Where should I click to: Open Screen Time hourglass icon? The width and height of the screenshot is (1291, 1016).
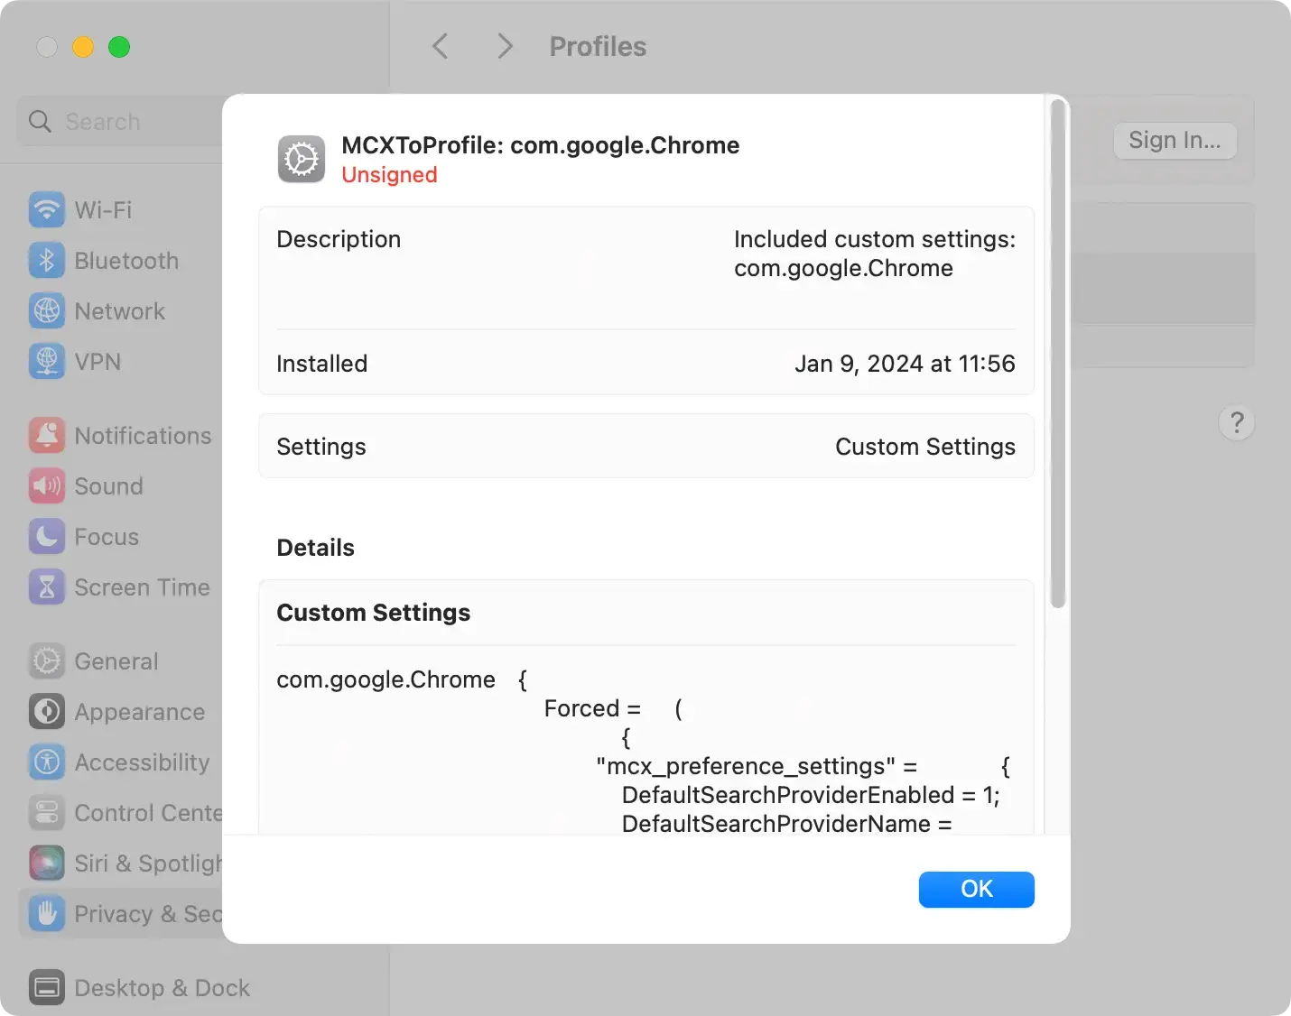tap(47, 587)
